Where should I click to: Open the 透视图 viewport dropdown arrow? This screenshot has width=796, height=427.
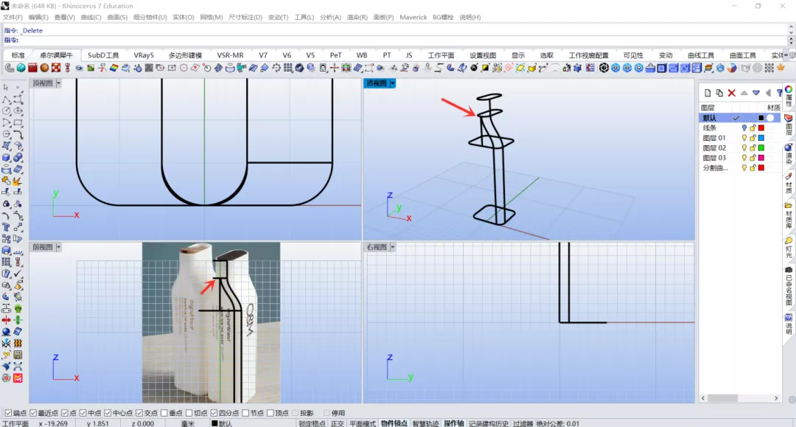point(392,83)
